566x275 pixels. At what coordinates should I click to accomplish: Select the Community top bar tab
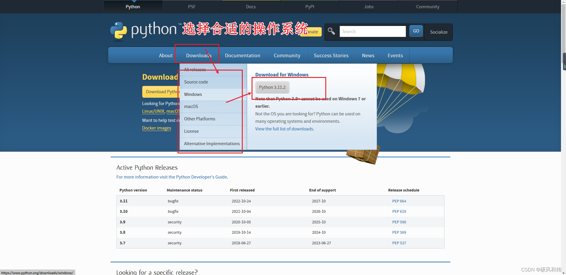(428, 6)
